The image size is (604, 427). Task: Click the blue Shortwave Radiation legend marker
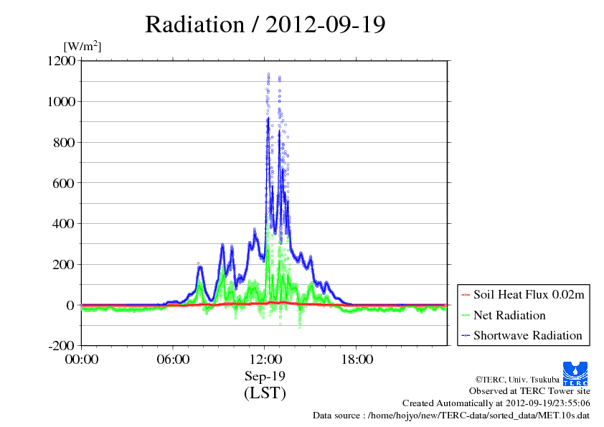point(466,336)
